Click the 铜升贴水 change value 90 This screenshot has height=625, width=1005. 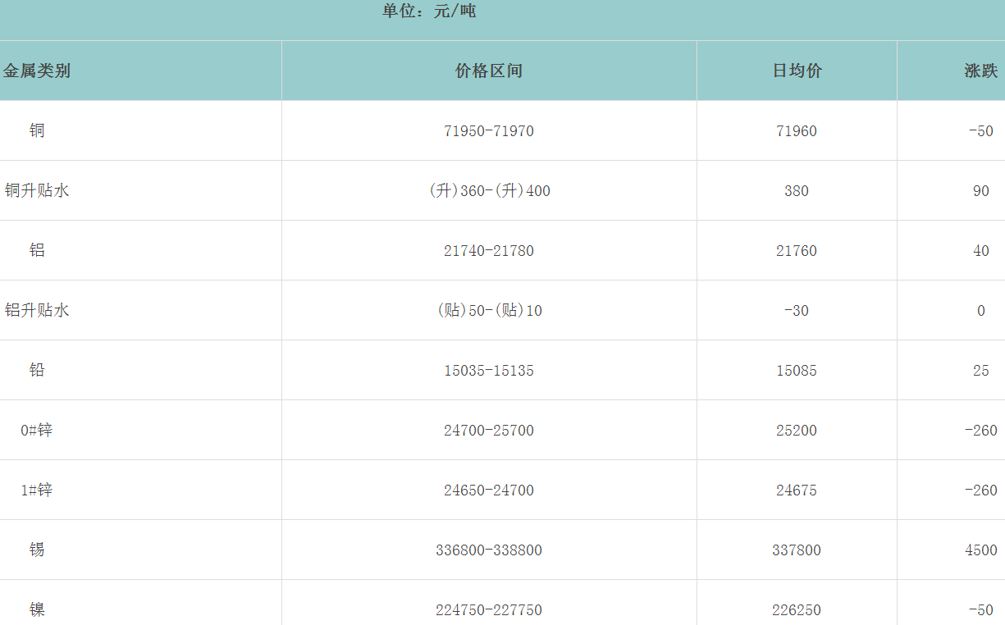point(980,191)
